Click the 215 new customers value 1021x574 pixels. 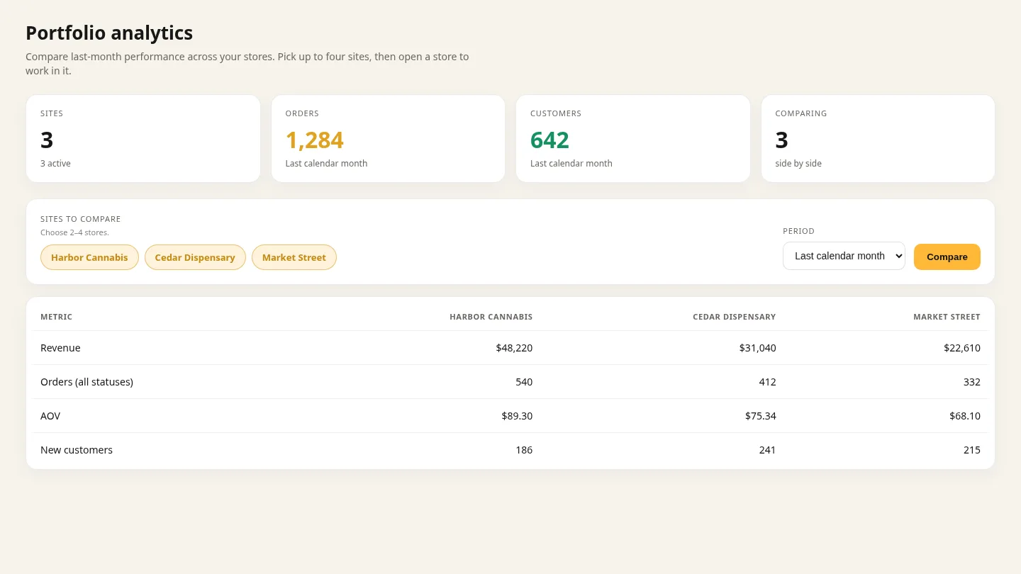[972, 450]
